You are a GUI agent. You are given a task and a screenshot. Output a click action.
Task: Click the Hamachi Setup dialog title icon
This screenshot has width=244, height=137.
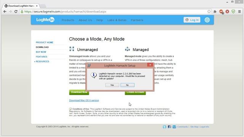[89, 65]
